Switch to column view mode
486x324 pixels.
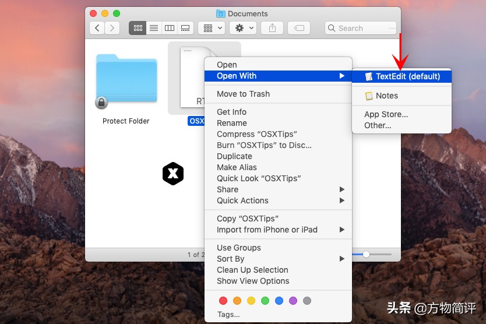(170, 28)
